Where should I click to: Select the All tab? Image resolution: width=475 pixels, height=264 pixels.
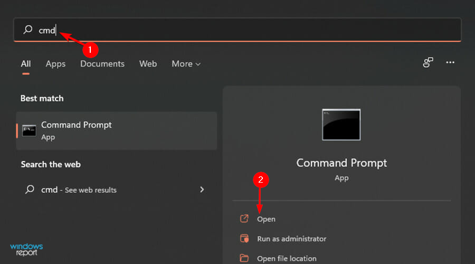pos(26,64)
